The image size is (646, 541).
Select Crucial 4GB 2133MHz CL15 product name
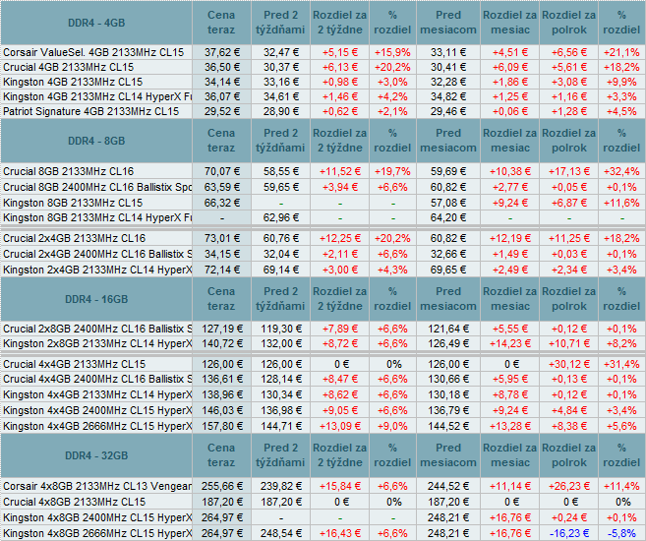pyautogui.click(x=69, y=67)
